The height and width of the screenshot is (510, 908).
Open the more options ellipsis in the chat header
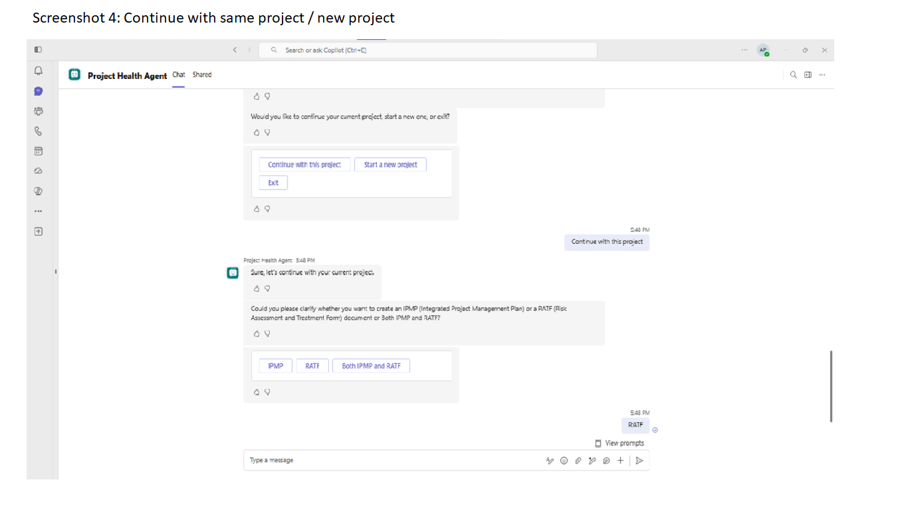[x=822, y=75]
